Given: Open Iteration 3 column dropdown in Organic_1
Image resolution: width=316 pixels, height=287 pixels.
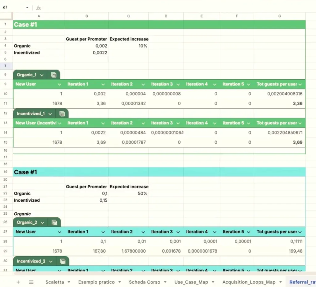Looking at the screenshot, I should coord(178,84).
